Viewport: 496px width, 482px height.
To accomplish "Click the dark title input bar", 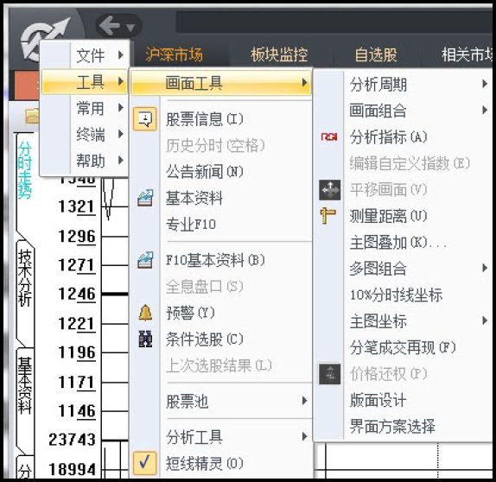I will (334, 22).
